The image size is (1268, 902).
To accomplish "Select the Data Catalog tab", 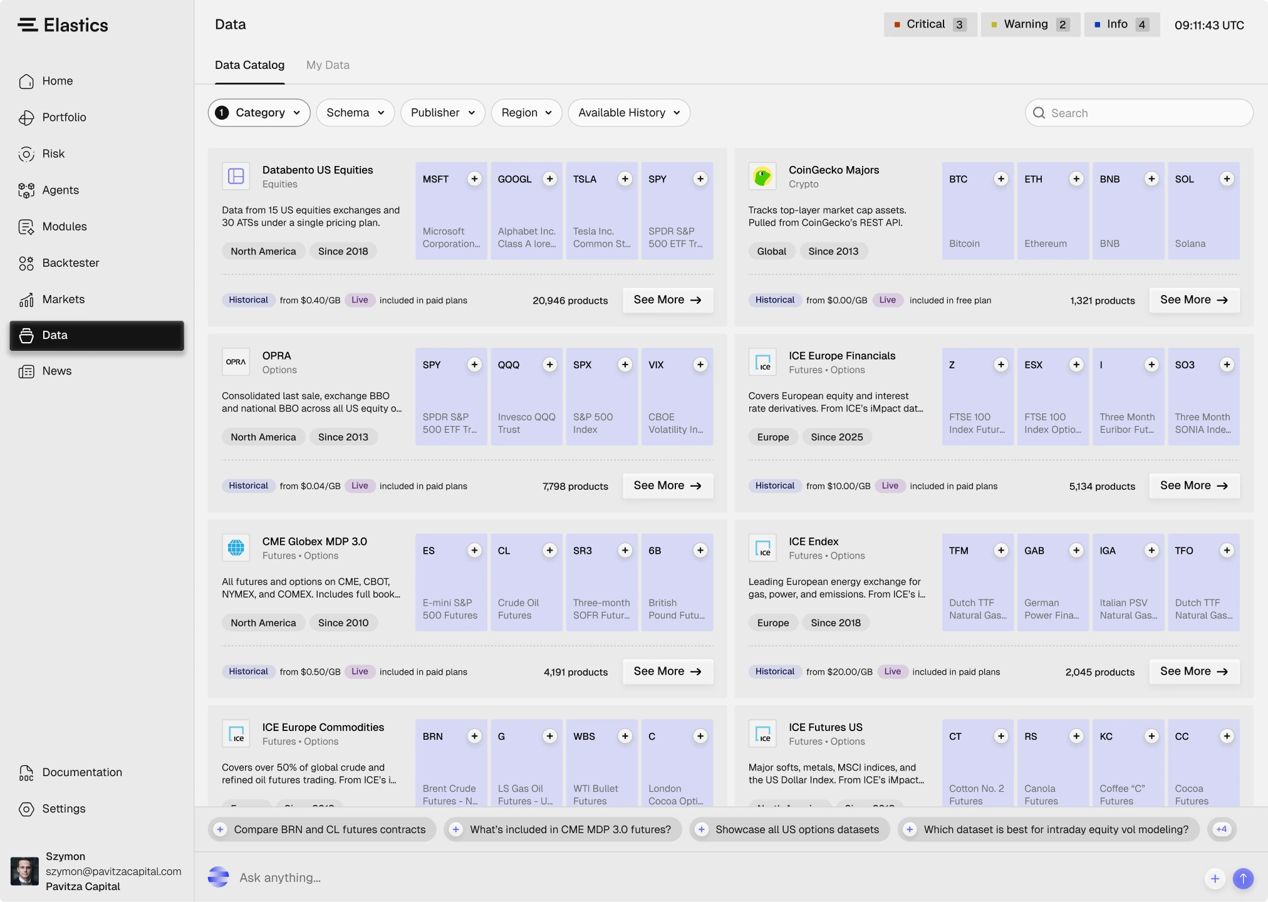I will coord(249,65).
